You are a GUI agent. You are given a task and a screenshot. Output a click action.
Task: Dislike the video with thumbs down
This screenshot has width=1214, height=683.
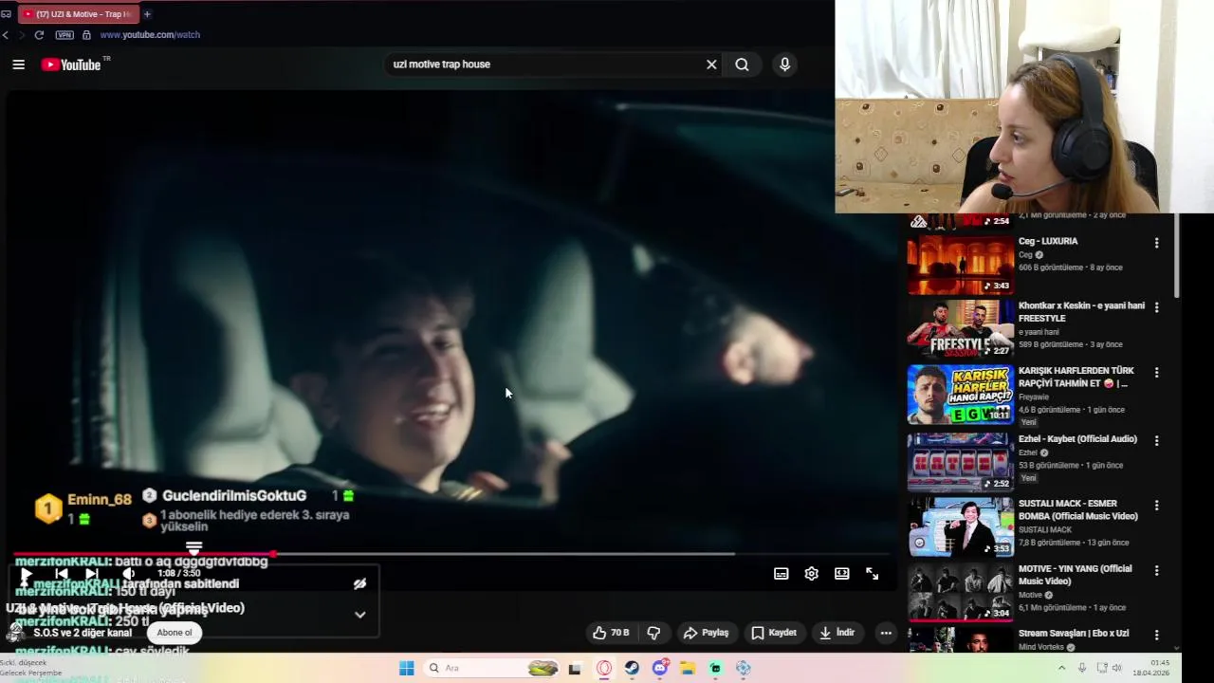click(653, 633)
